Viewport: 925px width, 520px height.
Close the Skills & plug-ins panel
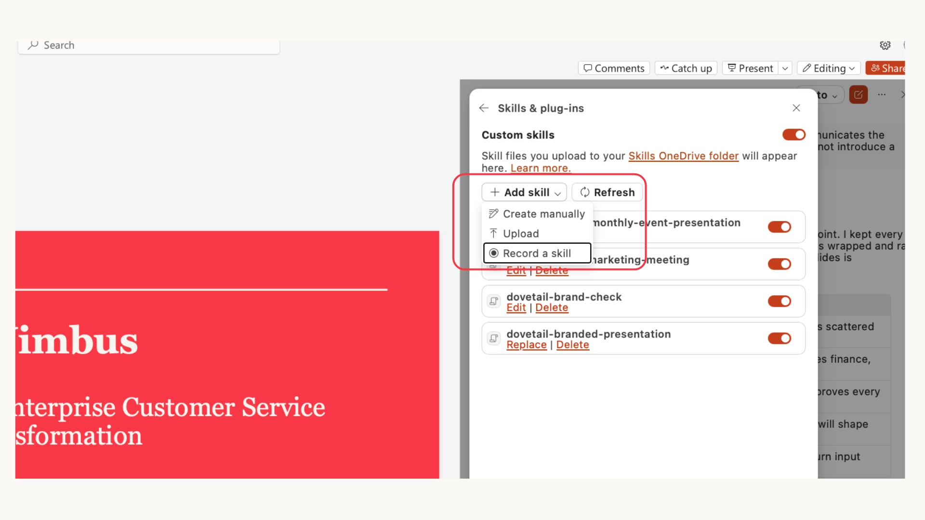pyautogui.click(x=796, y=108)
